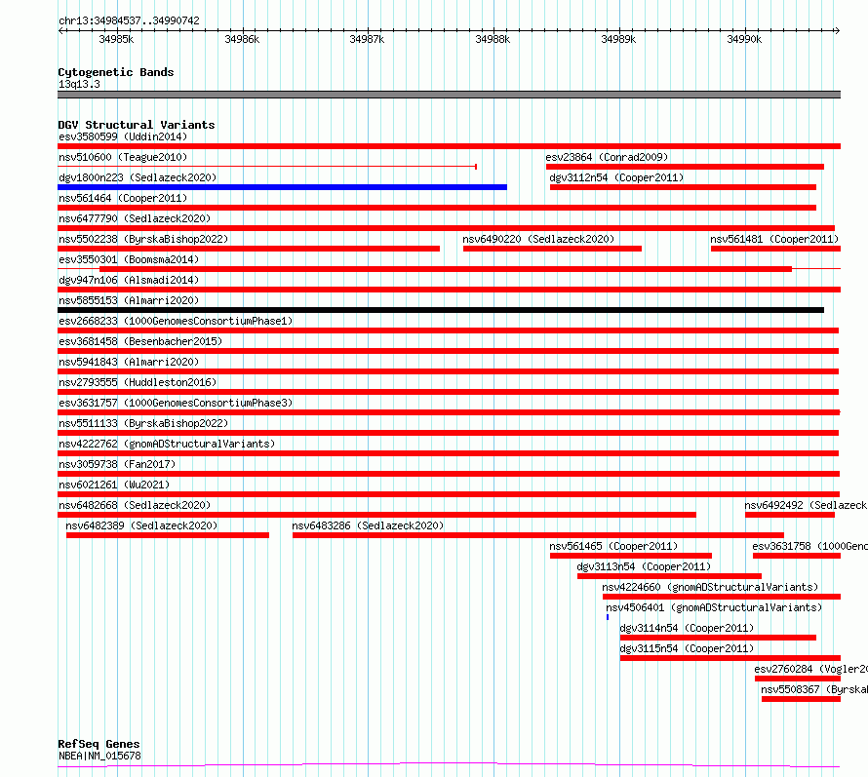
Task: Click the 13q13.3 cytogenetic band label
Action: pos(79,84)
